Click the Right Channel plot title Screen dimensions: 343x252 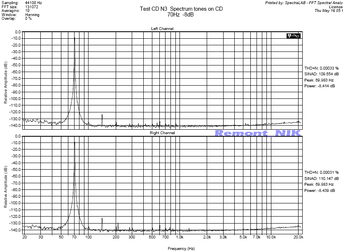click(x=163, y=133)
